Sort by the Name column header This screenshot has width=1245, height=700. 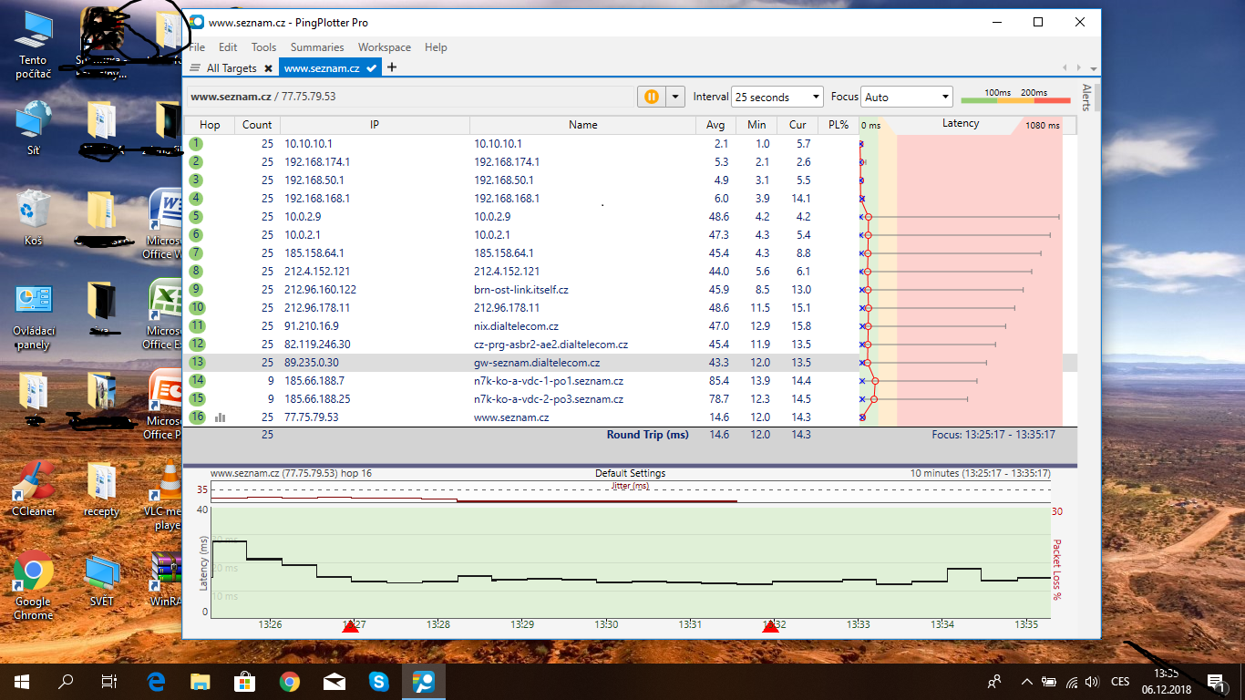[x=582, y=125]
